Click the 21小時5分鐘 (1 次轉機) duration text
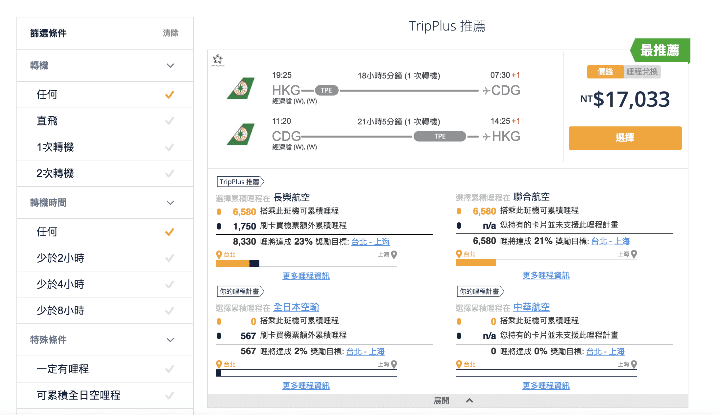 click(x=399, y=122)
